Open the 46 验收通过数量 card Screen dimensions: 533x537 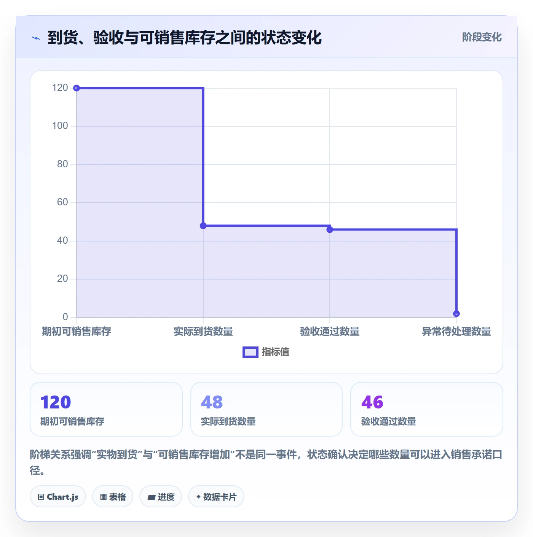427,409
